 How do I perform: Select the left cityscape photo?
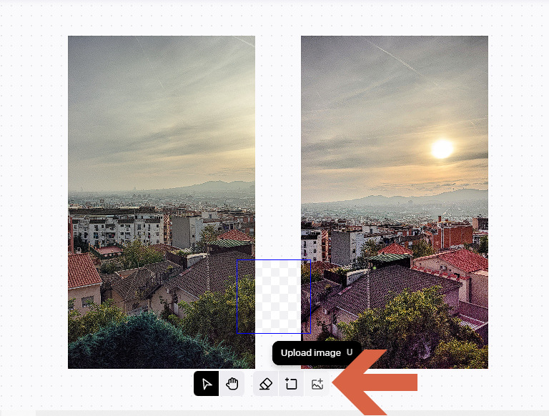161,143
